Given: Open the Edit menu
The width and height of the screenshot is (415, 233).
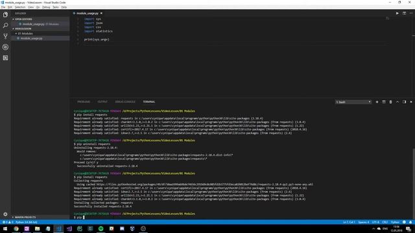Looking at the screenshot, I should 10,7.
